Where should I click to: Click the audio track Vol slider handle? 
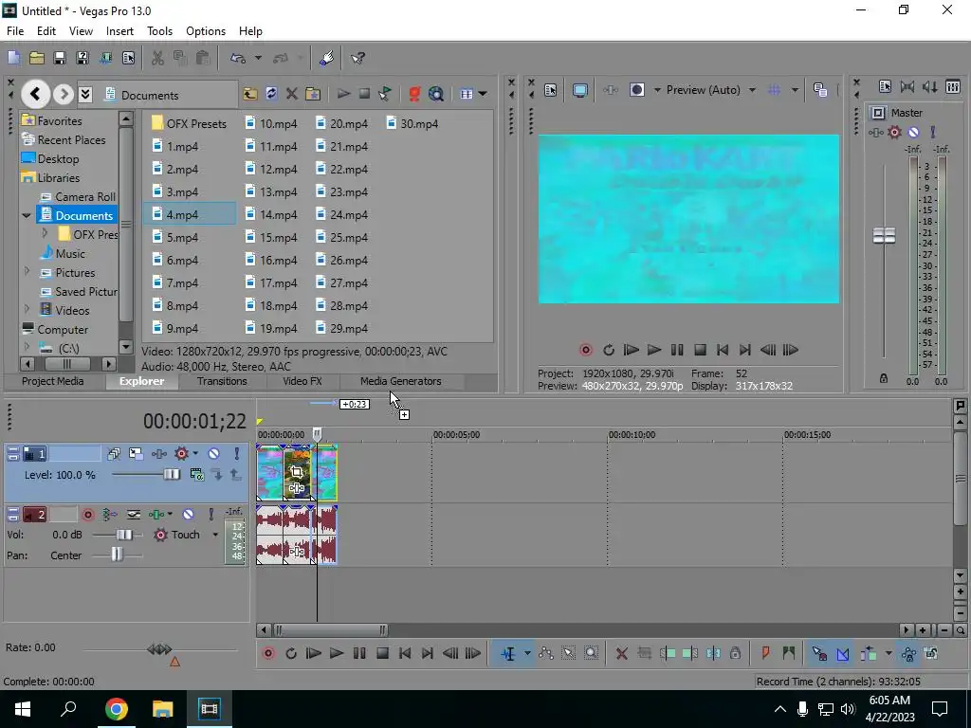coord(124,535)
